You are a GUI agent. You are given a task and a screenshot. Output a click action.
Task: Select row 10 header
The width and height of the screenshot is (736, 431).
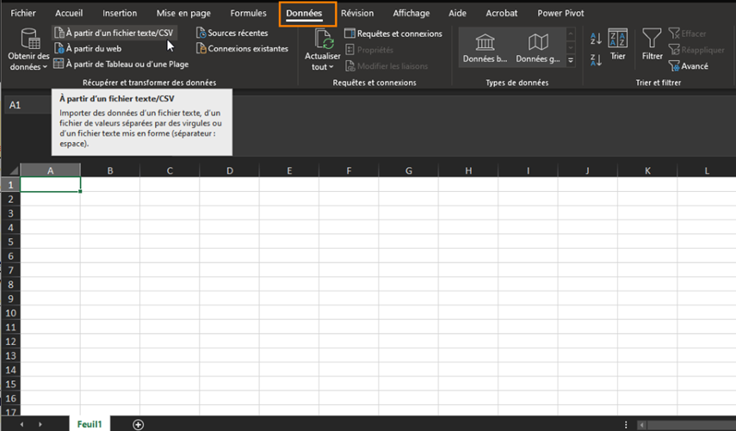[x=10, y=313]
